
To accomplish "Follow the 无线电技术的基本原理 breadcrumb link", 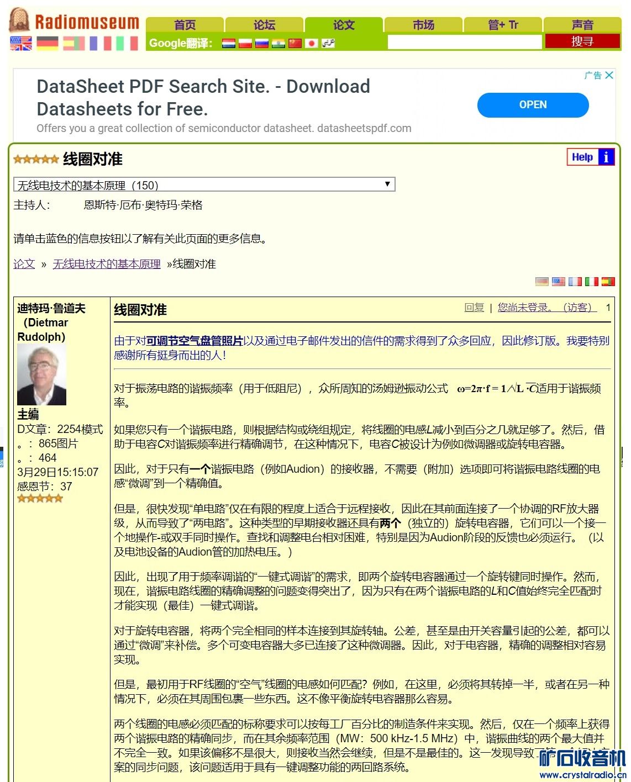I will pos(107,264).
